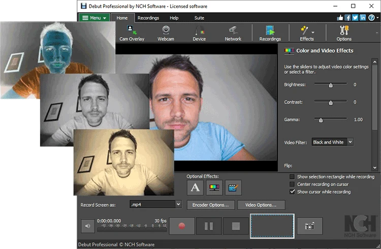381x249 pixels.
Task: Start recording with the red record button
Action: (182, 226)
